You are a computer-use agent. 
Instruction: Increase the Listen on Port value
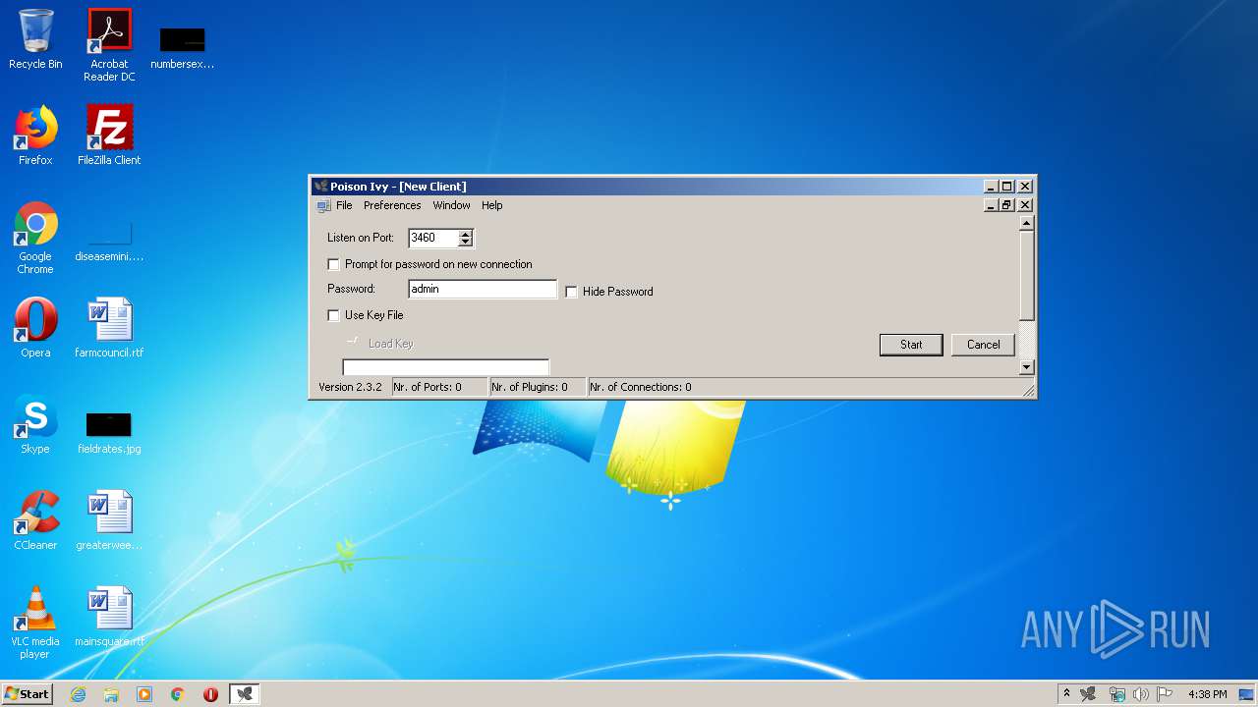(x=466, y=234)
